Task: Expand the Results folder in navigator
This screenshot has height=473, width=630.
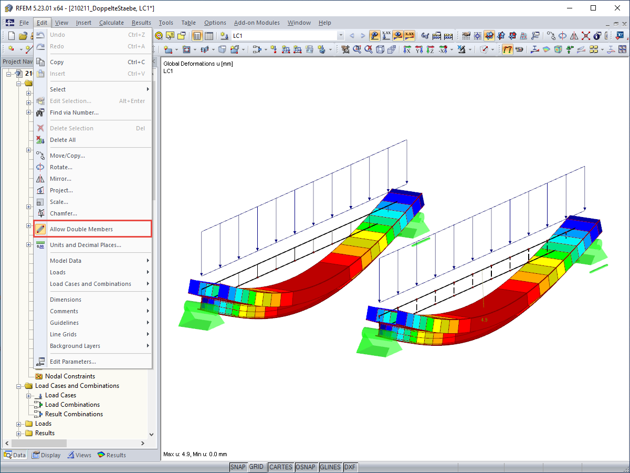Action: pyautogui.click(x=19, y=433)
